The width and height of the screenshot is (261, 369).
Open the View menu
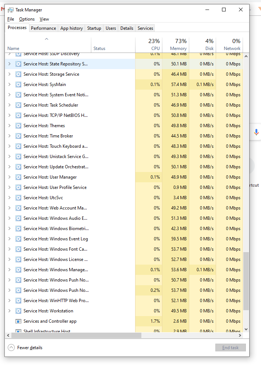click(x=44, y=19)
